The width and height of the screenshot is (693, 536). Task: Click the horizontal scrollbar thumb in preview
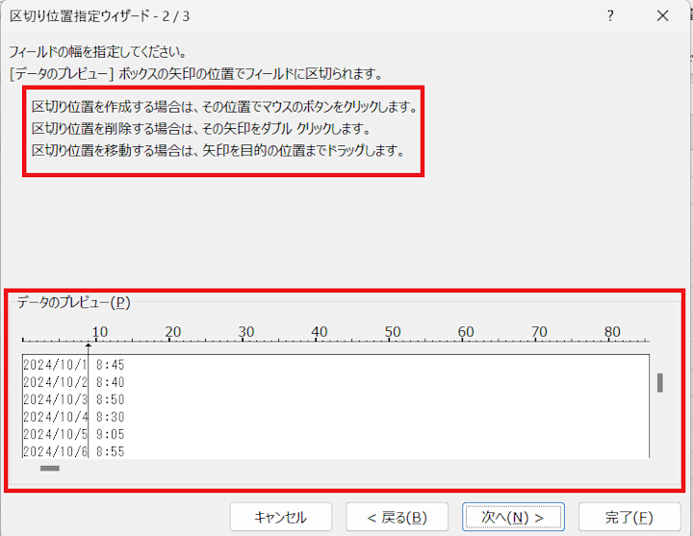coord(50,469)
